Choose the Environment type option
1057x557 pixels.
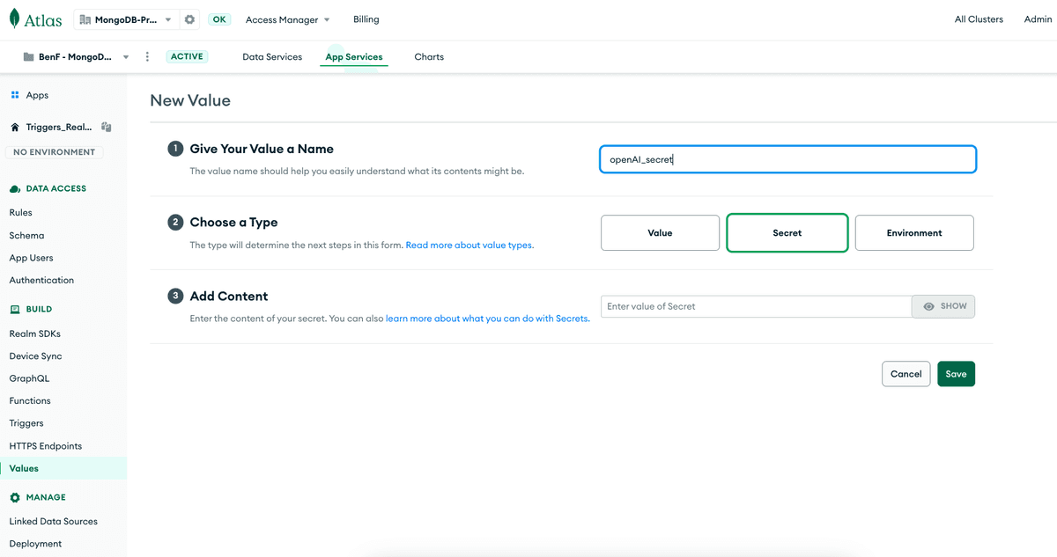[x=913, y=233]
